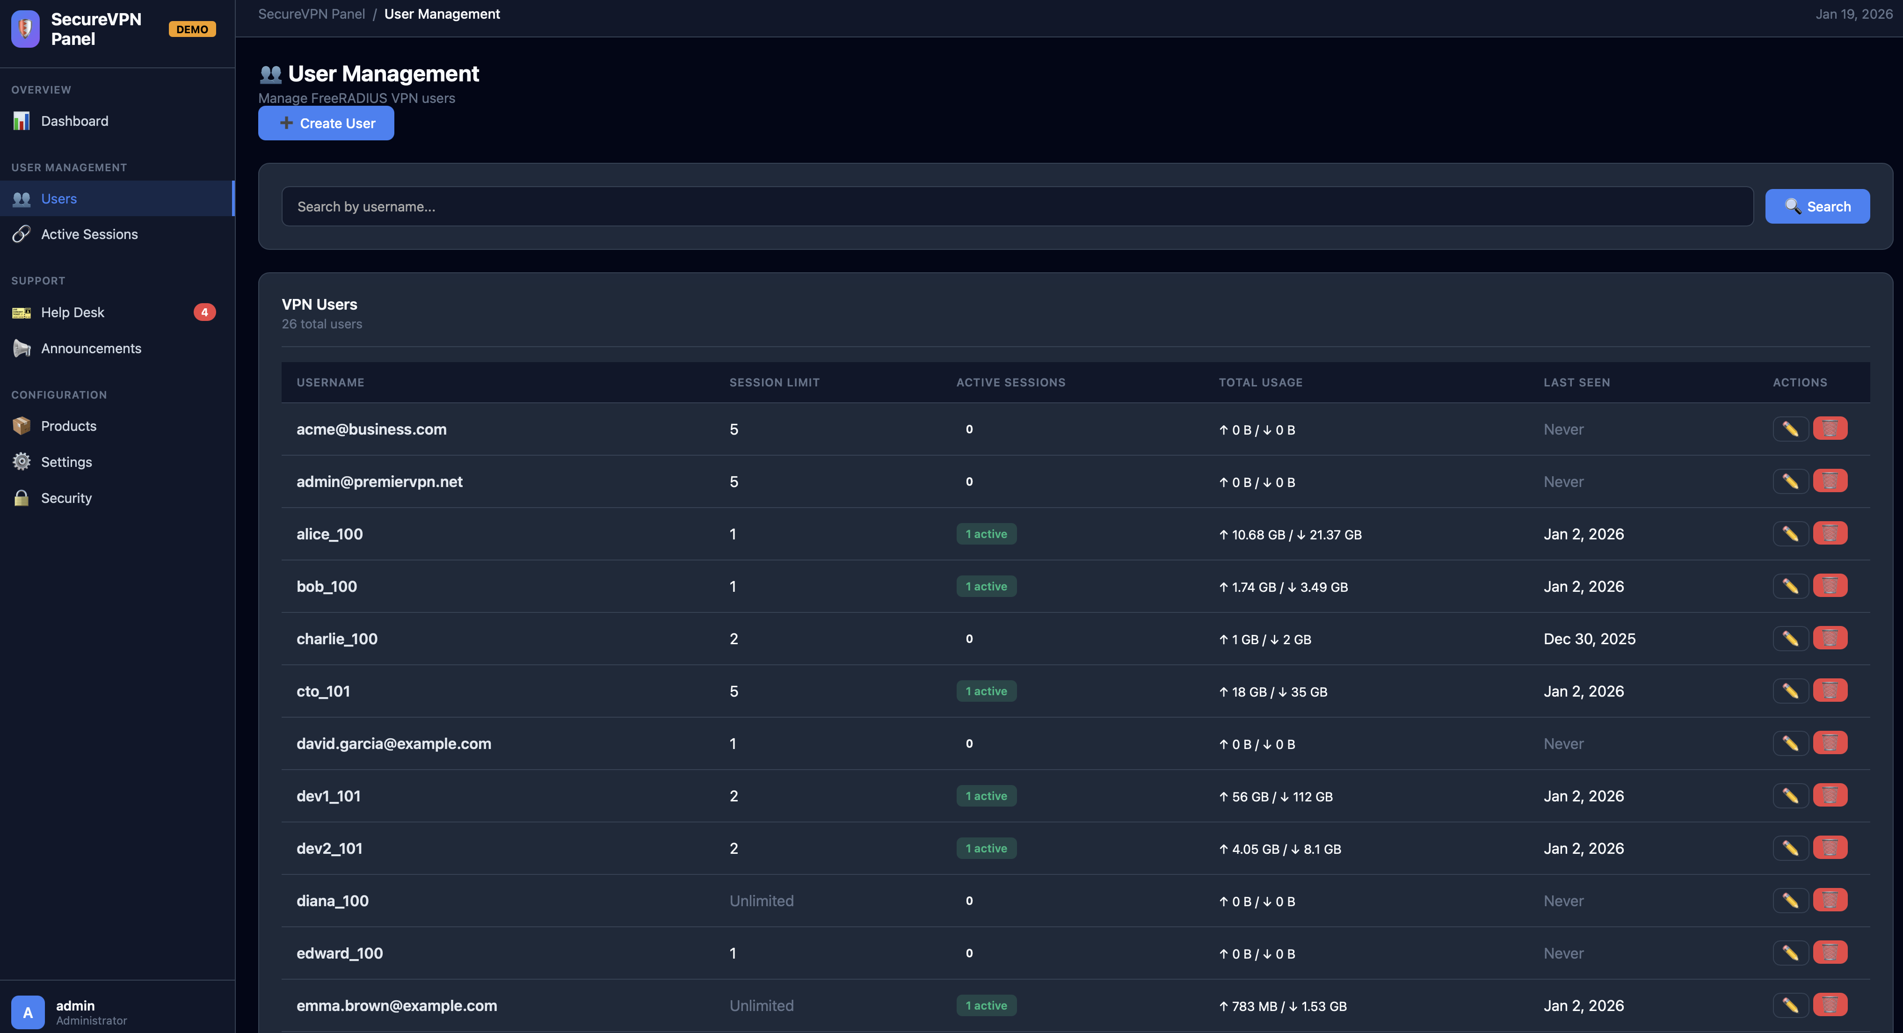Click the Create User button
1903x1033 pixels.
click(x=326, y=124)
